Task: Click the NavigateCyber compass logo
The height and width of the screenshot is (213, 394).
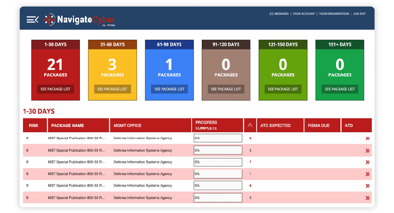Action: tap(49, 20)
